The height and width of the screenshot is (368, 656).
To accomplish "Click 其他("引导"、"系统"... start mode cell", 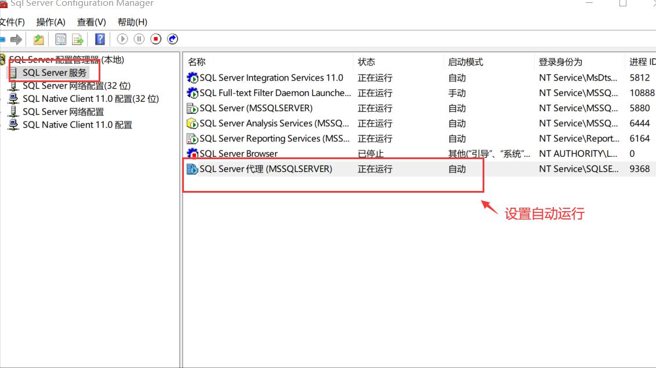I will coord(489,154).
